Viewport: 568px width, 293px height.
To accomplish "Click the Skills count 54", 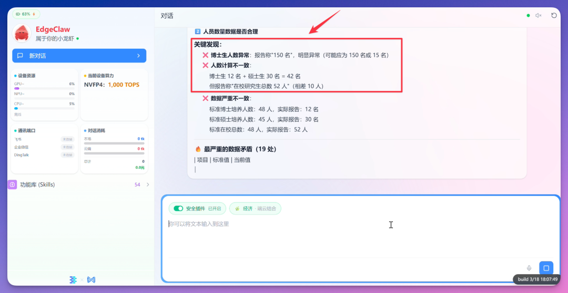I will [137, 184].
